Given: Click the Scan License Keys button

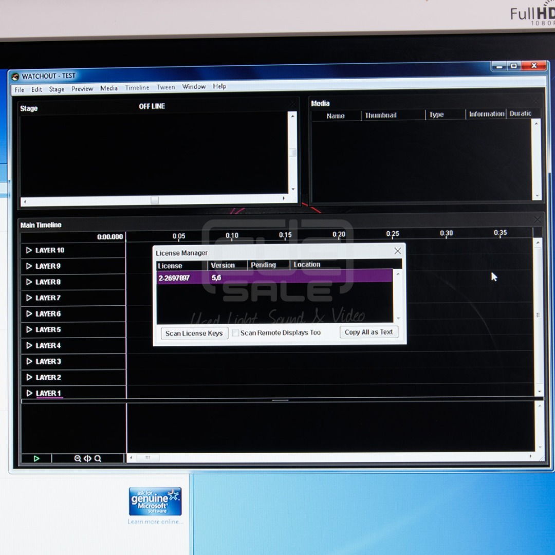Looking at the screenshot, I should point(194,334).
